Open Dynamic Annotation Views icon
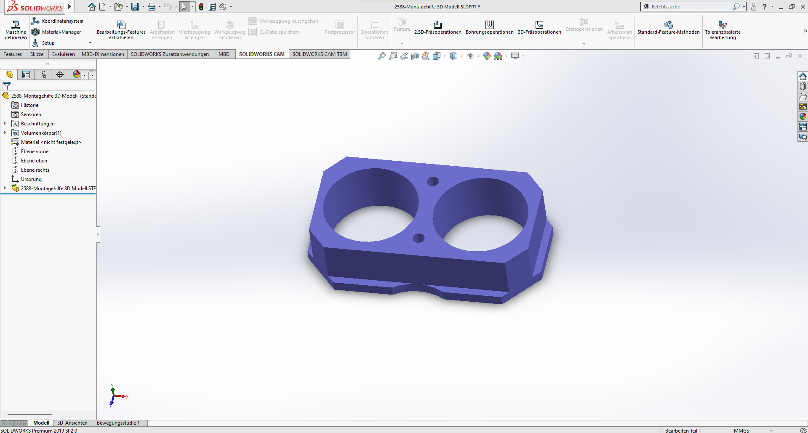The image size is (808, 433). tap(426, 56)
